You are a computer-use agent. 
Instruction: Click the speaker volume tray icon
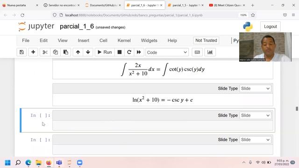click(263, 162)
